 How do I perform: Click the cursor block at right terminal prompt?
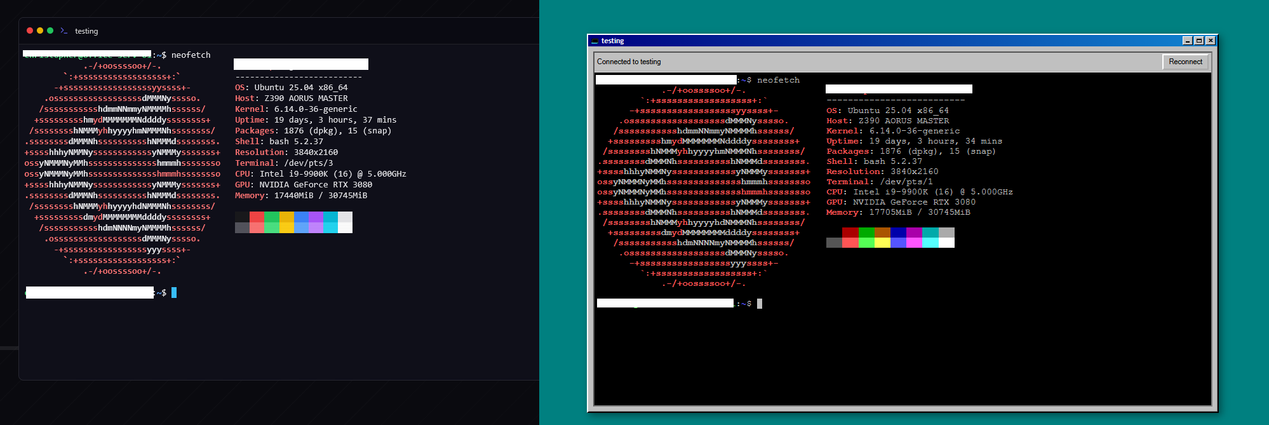pos(760,304)
